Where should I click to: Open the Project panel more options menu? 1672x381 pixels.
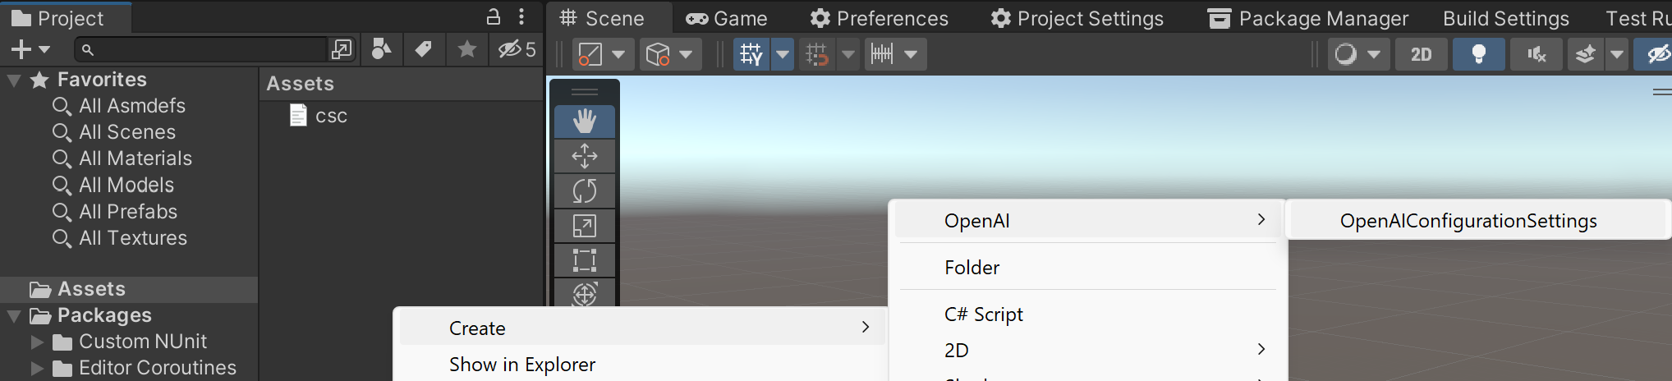[x=521, y=17]
